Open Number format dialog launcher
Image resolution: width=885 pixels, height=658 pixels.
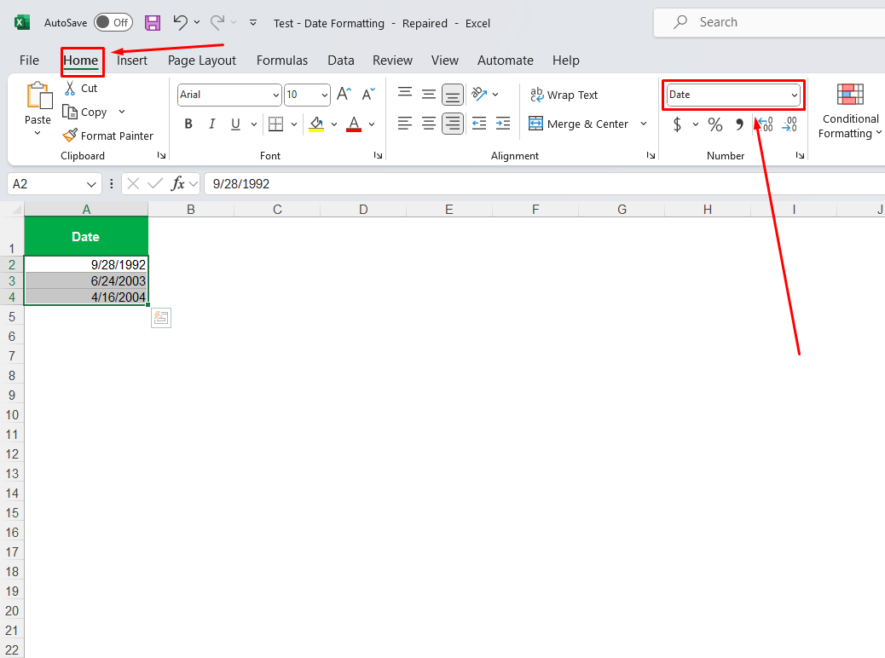point(800,155)
